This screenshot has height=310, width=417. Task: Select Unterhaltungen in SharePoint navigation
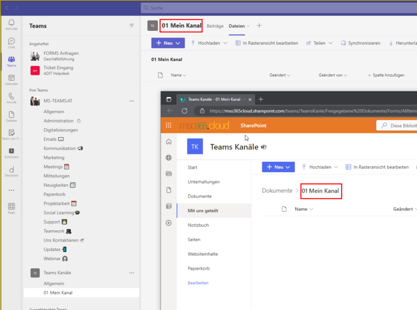point(204,182)
